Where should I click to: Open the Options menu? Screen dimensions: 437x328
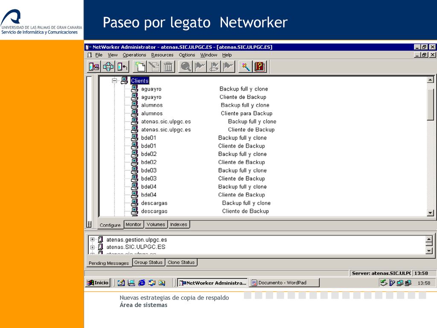[x=187, y=55]
